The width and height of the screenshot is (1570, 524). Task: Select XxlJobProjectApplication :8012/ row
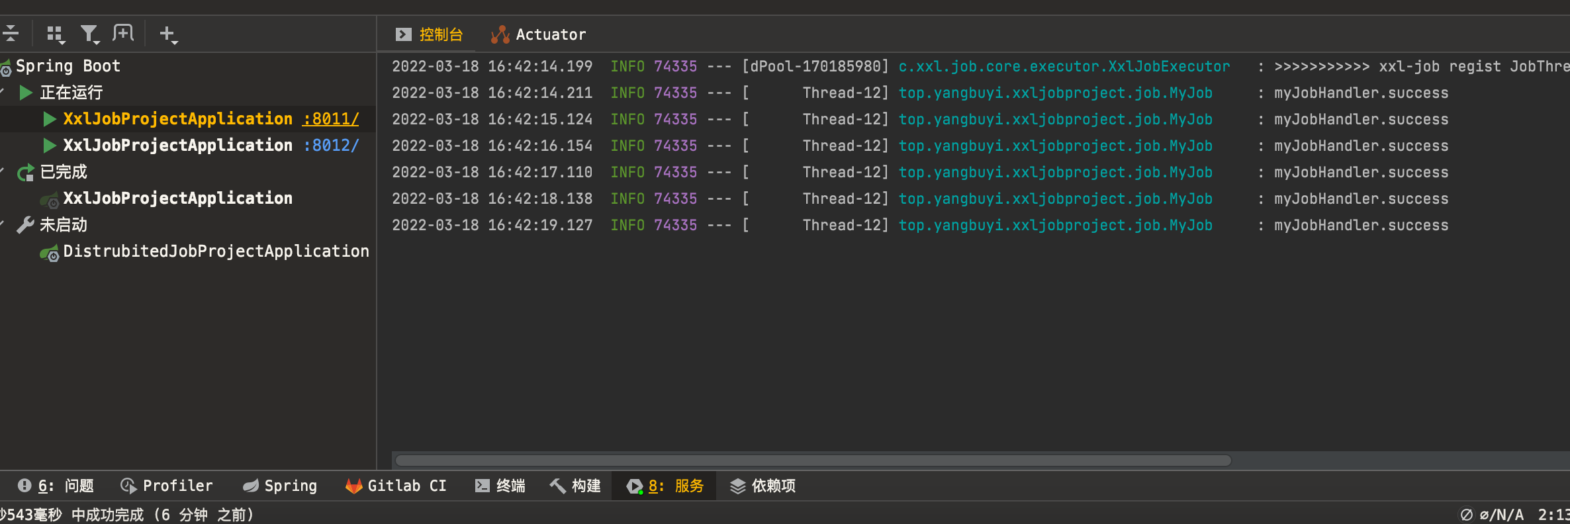pyautogui.click(x=188, y=146)
